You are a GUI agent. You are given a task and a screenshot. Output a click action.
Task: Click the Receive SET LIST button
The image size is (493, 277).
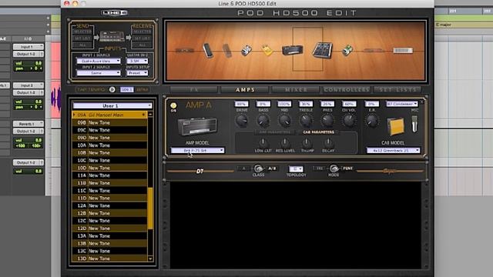(142, 38)
